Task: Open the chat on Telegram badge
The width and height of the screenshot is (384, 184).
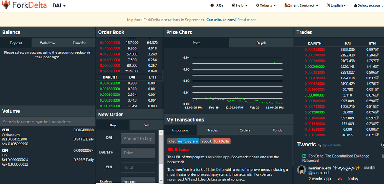Action: 184,141
